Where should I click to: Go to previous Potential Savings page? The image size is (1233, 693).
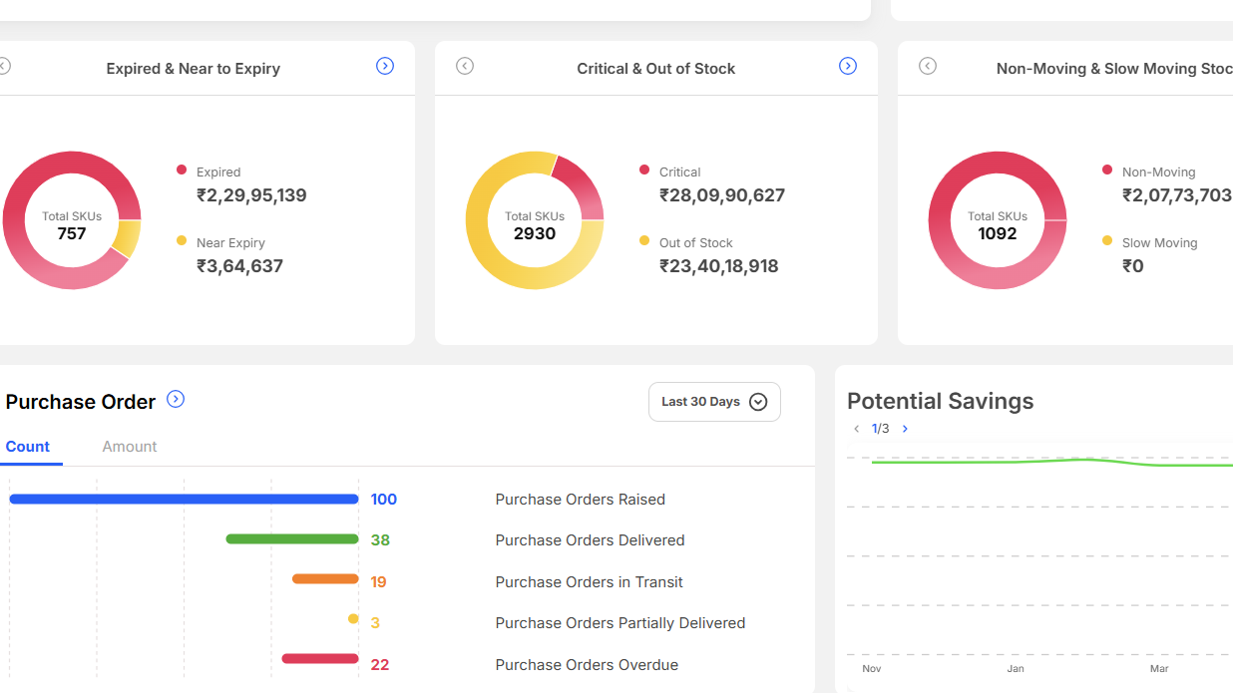857,429
